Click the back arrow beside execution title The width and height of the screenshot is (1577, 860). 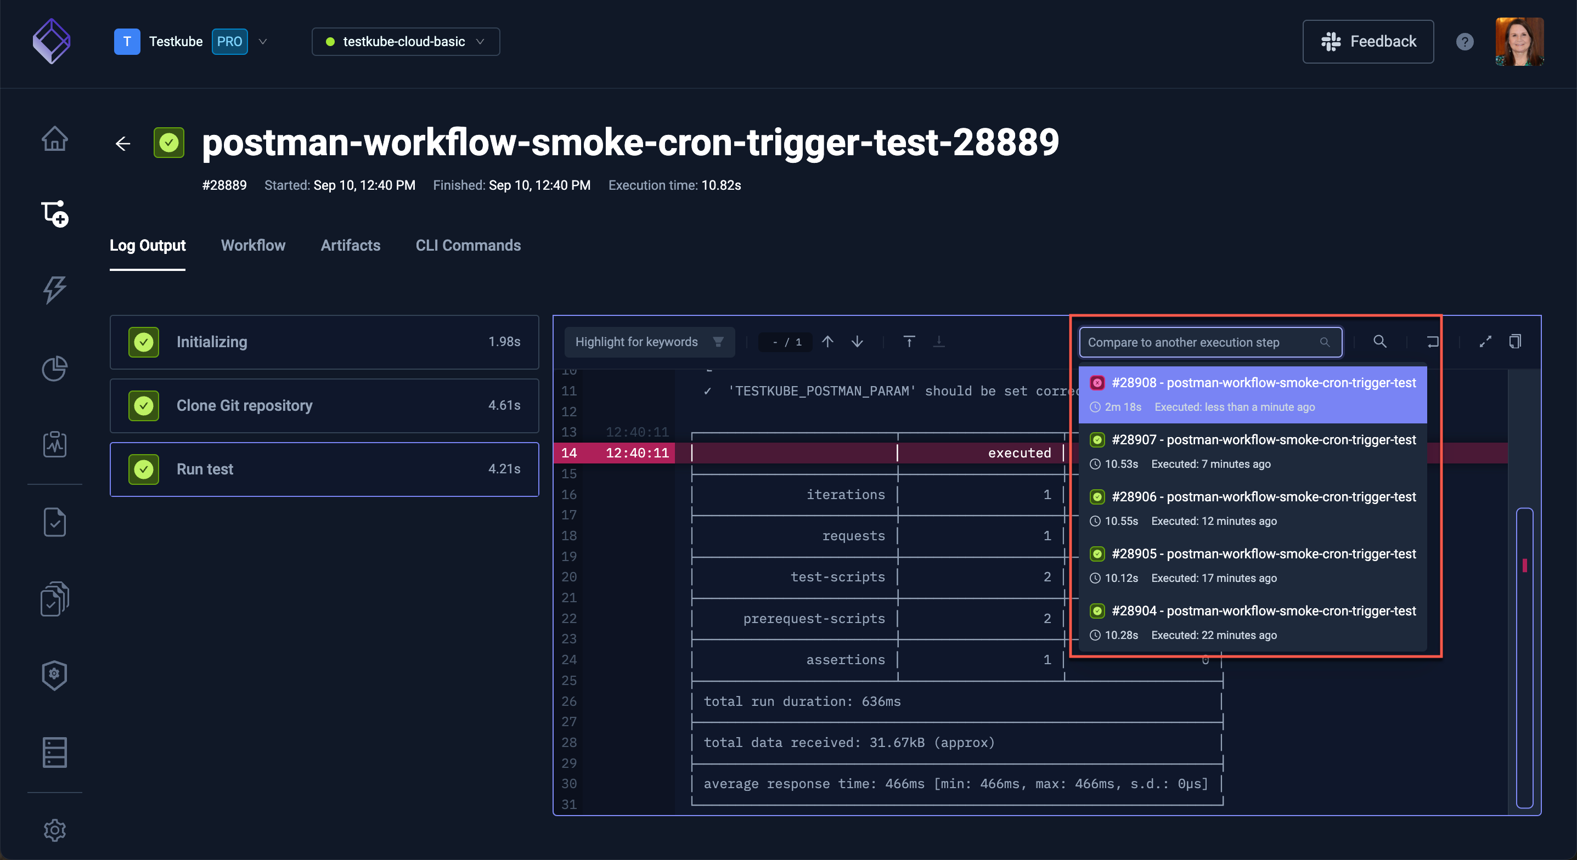(123, 143)
